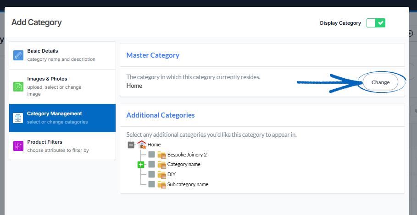Select the Category Management tab
Viewport: 417px width, 215px height.
pos(62,118)
